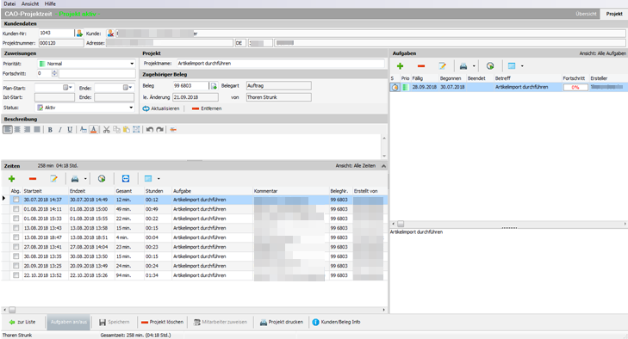Screen dimensions: 628x339
Task: Open font settings in description toolbar
Action: tap(84, 129)
